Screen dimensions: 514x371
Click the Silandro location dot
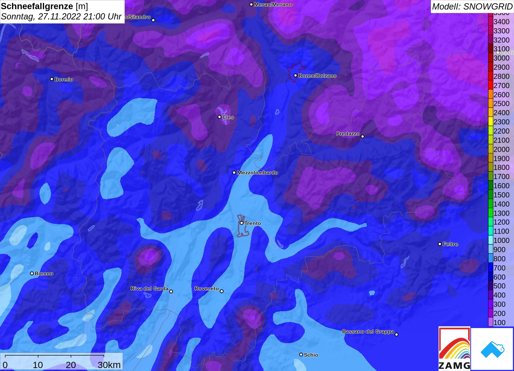(153, 20)
